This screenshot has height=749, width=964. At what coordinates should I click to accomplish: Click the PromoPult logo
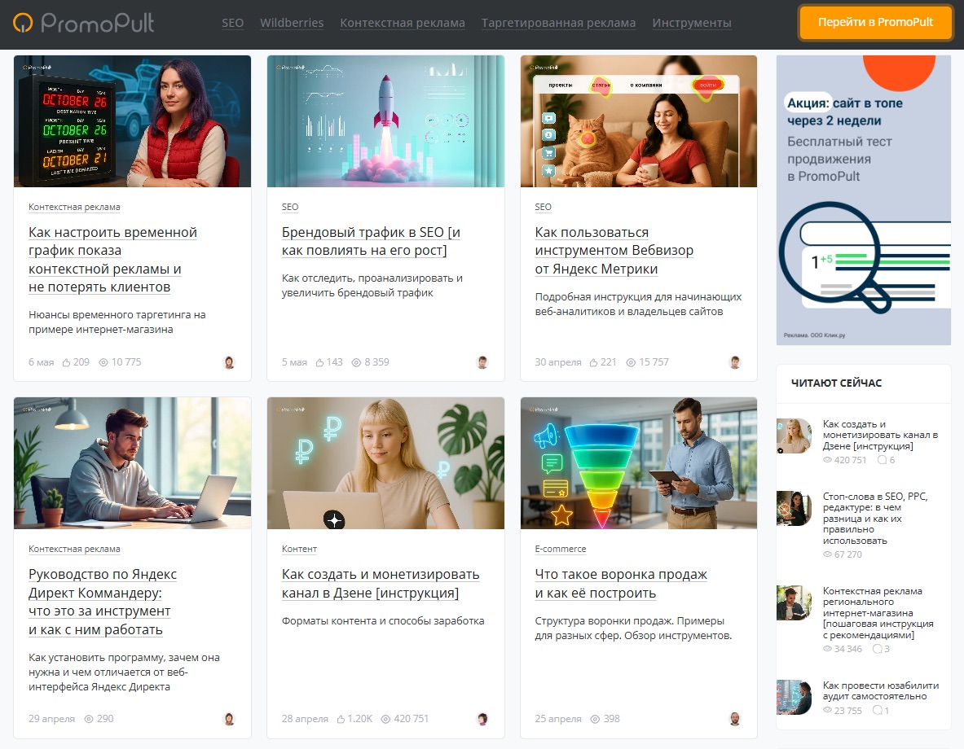[84, 23]
